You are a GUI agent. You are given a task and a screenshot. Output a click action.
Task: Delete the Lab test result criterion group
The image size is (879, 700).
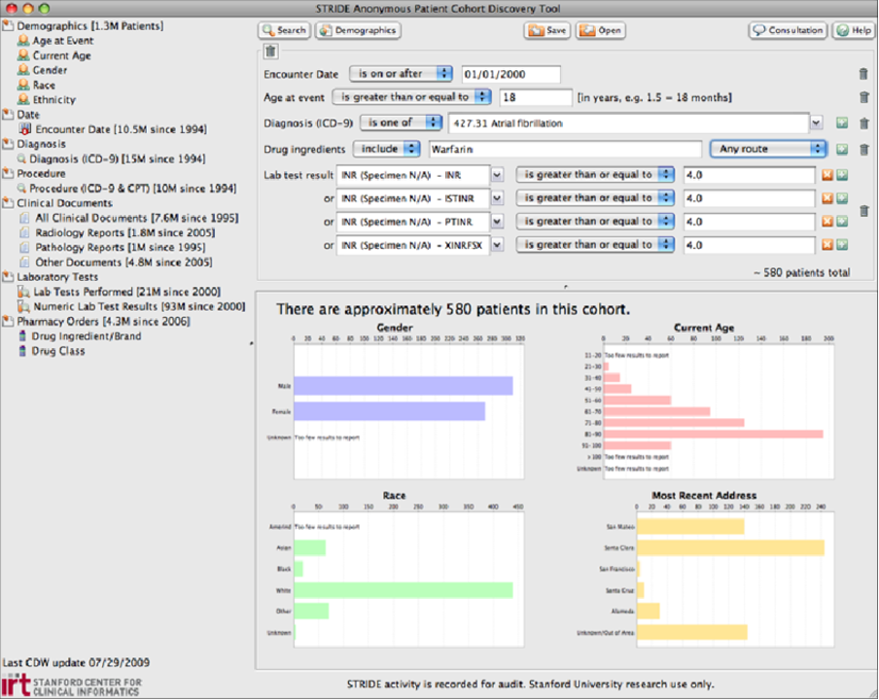point(863,211)
